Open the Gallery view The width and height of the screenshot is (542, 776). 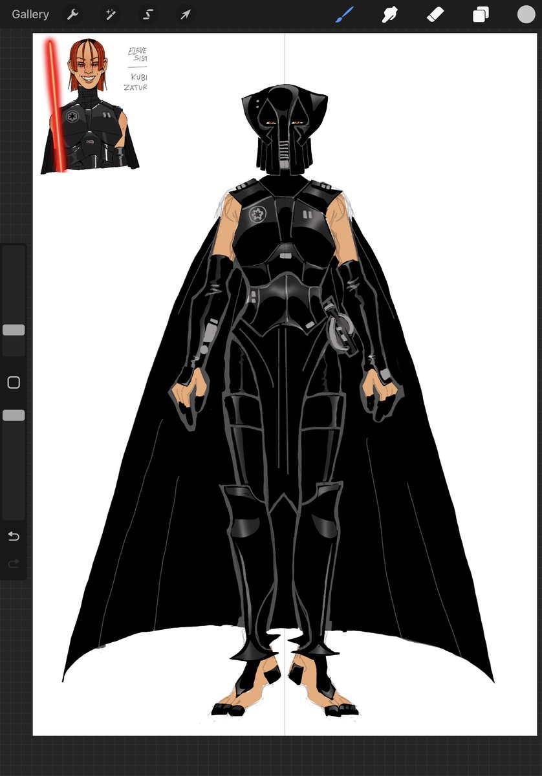click(30, 14)
